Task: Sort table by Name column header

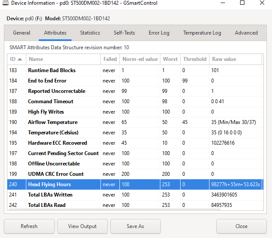Action: 63,59
